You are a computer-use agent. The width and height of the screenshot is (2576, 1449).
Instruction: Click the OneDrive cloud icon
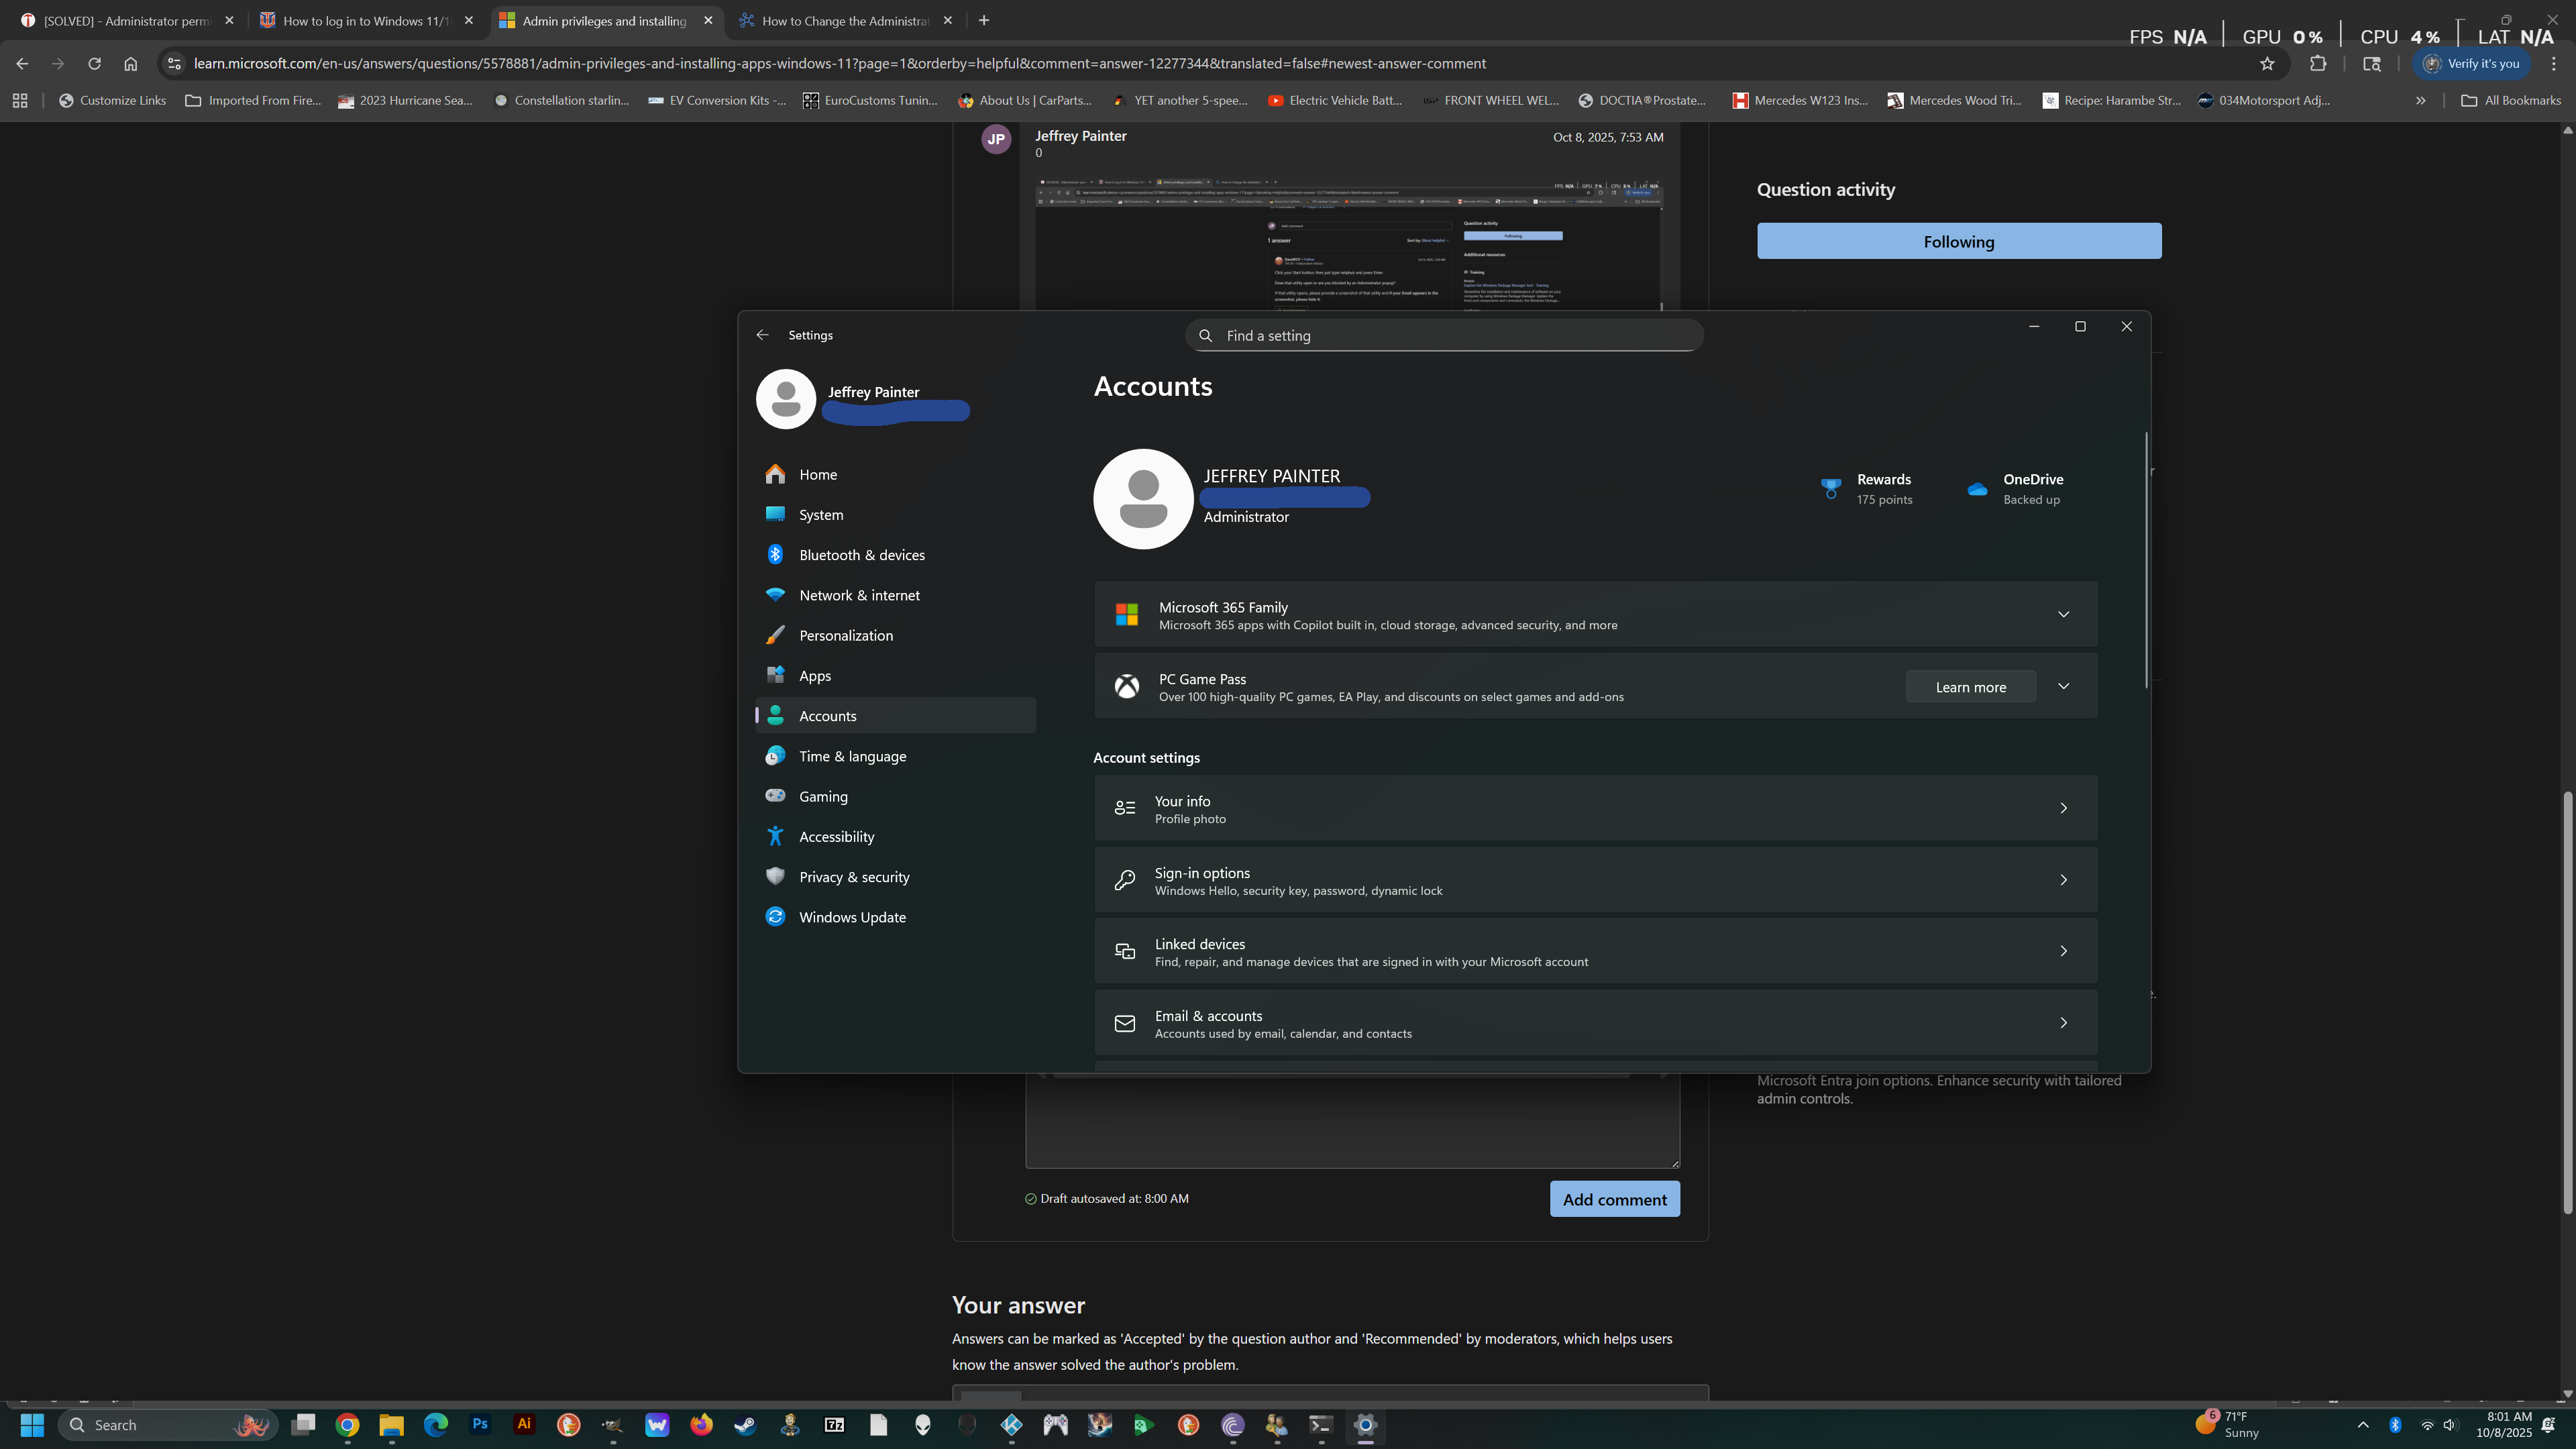point(1977,489)
